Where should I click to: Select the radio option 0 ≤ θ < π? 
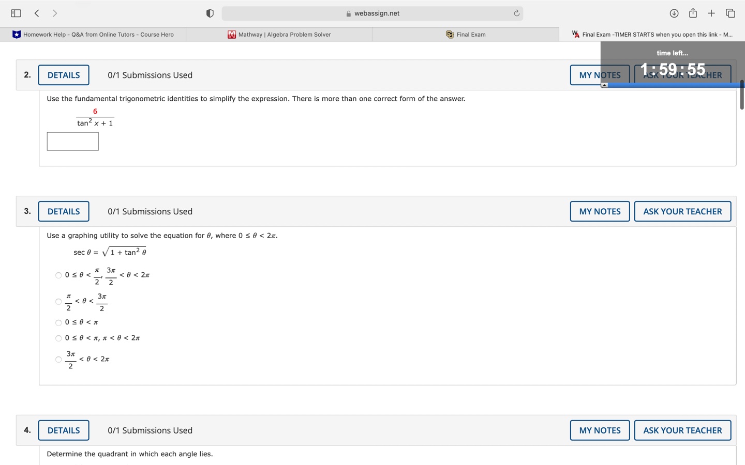coord(58,322)
